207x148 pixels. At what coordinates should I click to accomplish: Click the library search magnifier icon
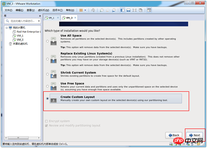pos(7,21)
